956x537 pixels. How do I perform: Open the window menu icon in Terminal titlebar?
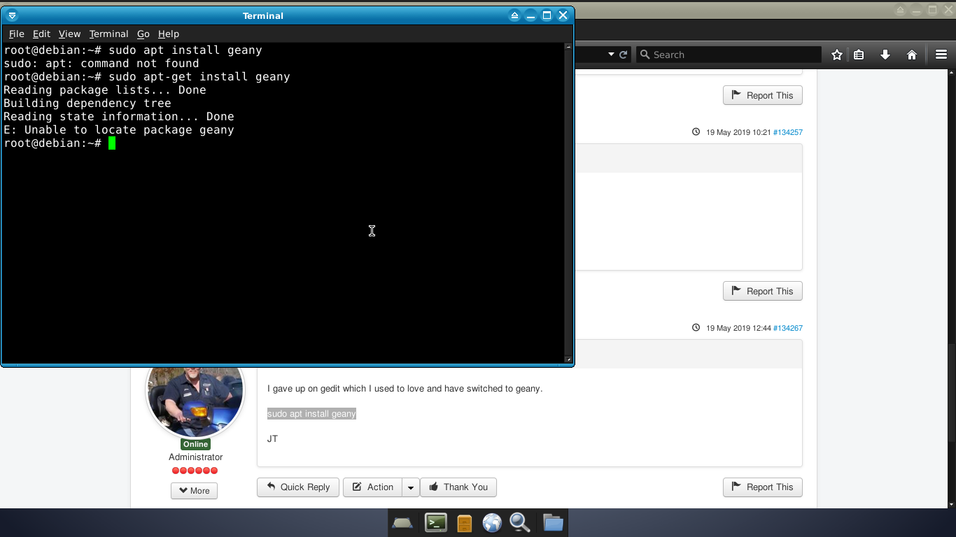tap(12, 15)
